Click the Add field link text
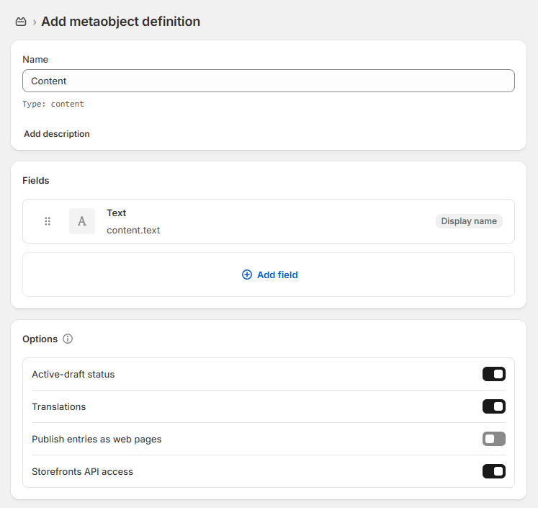 click(x=277, y=275)
